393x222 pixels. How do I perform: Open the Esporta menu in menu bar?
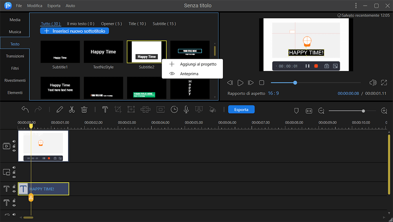[x=54, y=6]
